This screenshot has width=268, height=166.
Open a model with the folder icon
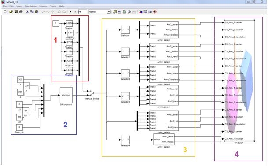coord(11,11)
